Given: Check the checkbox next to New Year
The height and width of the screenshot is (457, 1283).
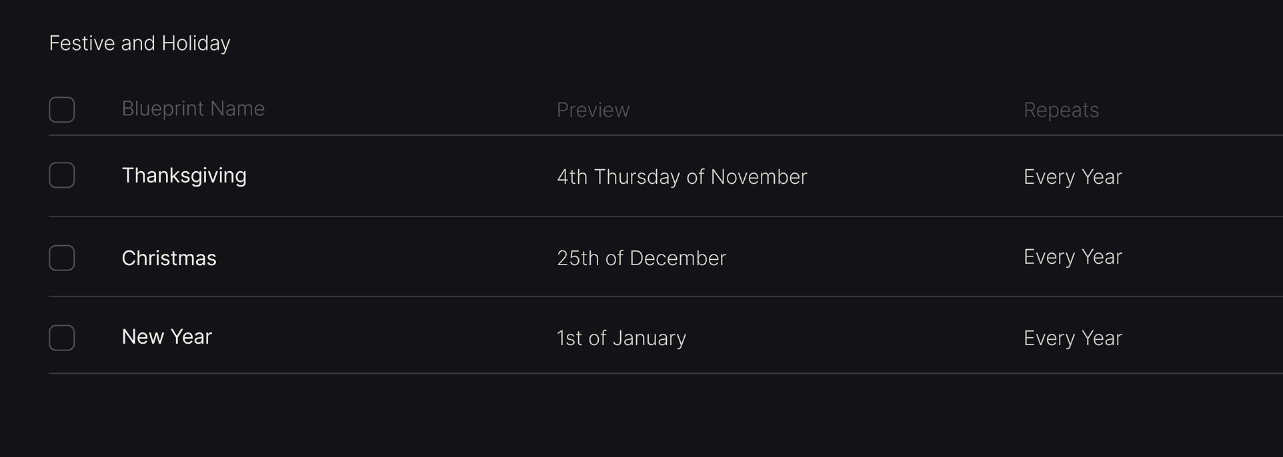Looking at the screenshot, I should pos(61,338).
